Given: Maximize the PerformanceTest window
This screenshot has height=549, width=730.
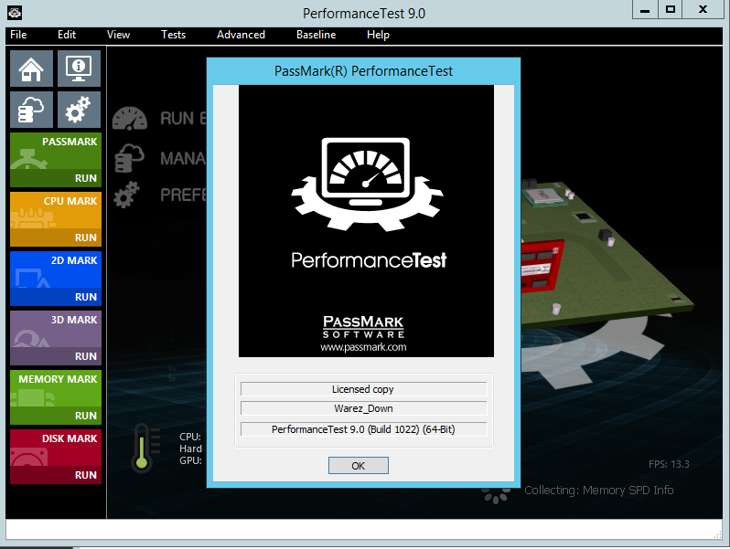Looking at the screenshot, I should 671,10.
